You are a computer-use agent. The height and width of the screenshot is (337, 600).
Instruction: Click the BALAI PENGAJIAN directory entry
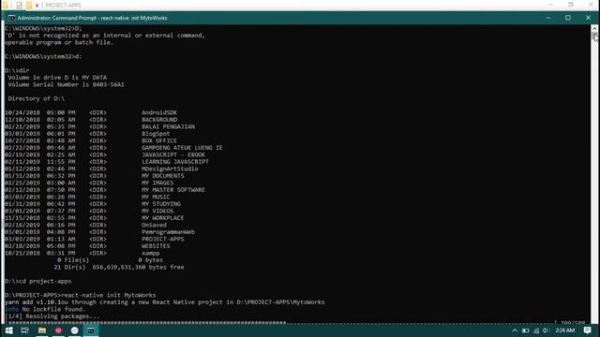point(168,126)
